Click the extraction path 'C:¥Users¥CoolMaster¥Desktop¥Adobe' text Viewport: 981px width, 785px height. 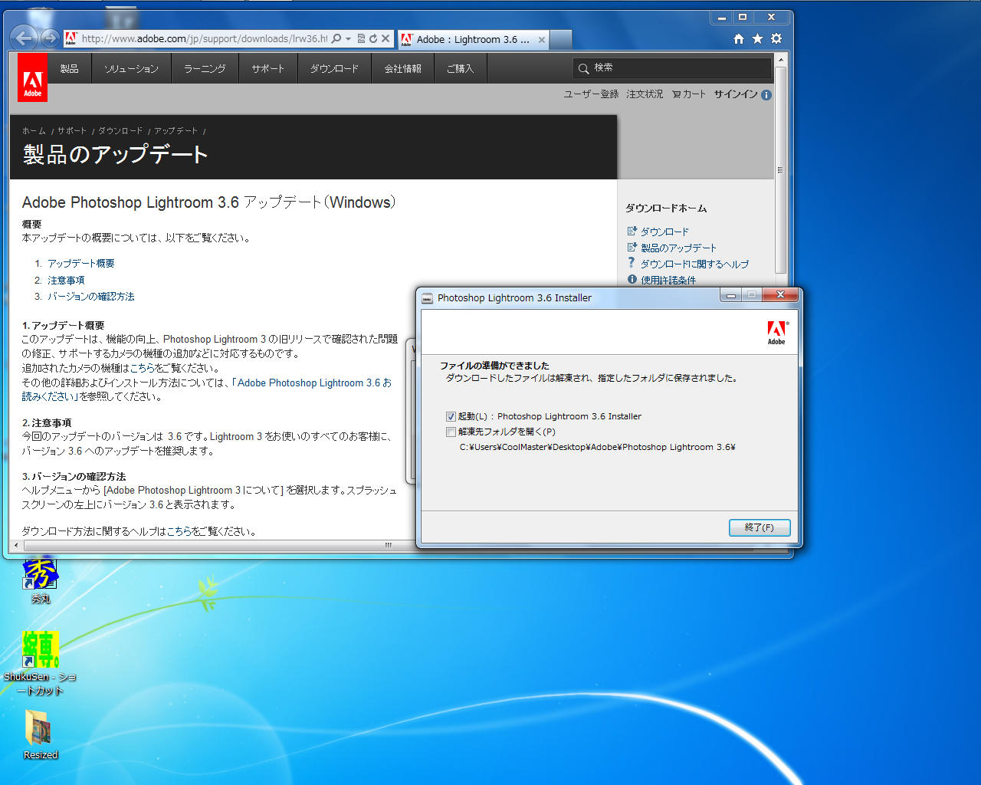pyautogui.click(x=597, y=447)
